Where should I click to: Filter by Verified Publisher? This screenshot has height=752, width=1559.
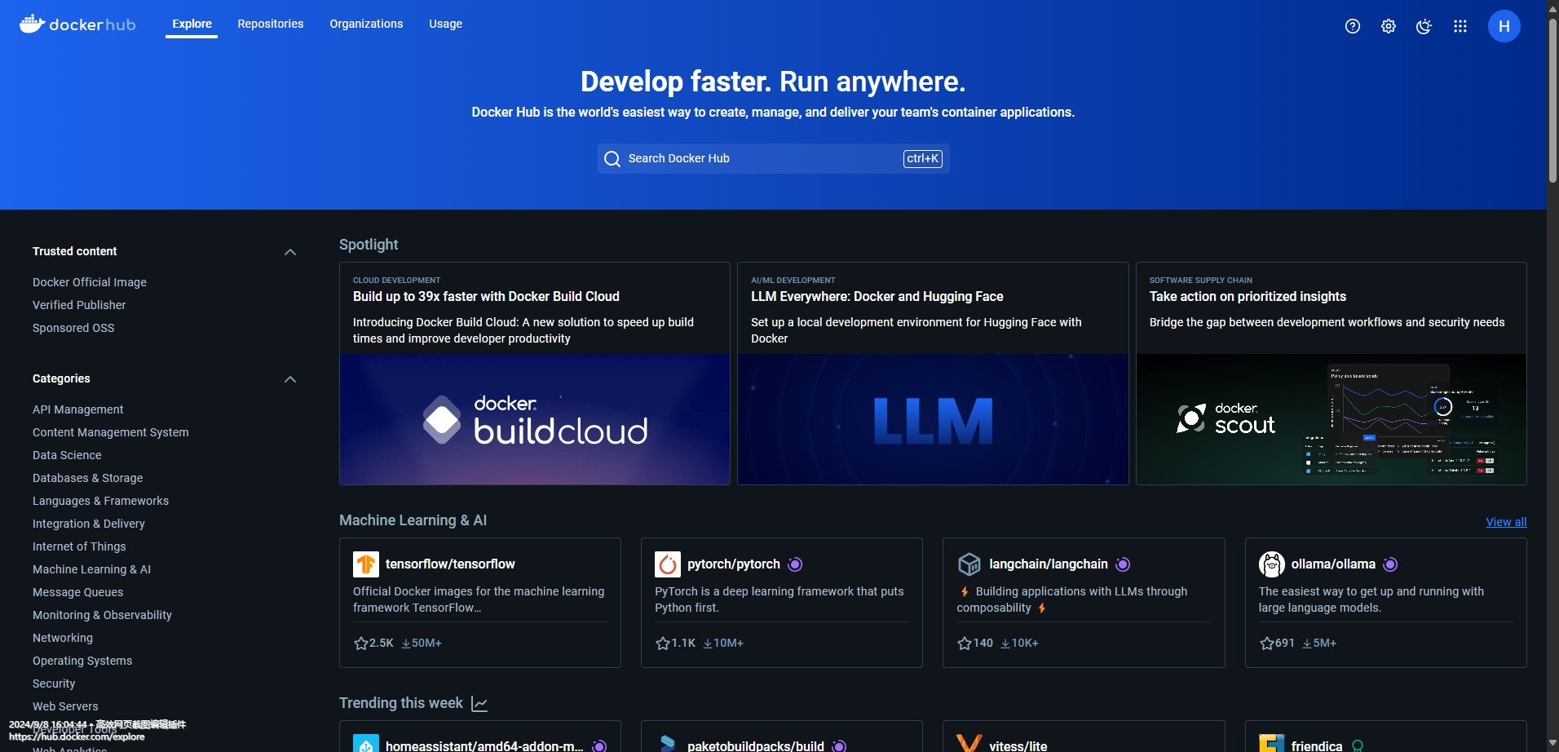click(x=79, y=305)
